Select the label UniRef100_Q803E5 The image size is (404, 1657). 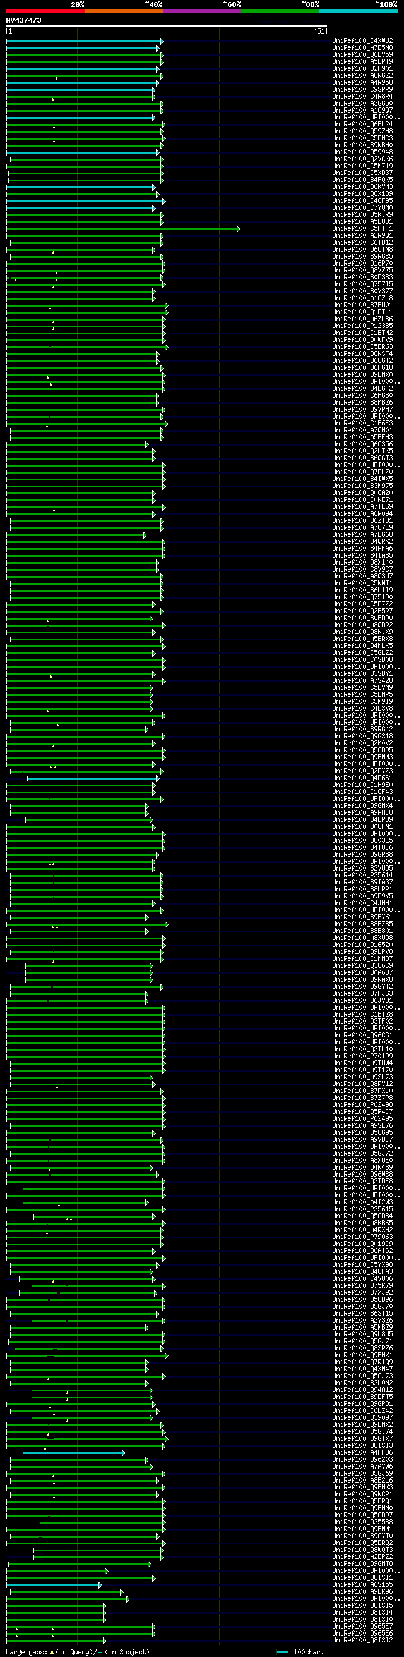click(x=363, y=840)
